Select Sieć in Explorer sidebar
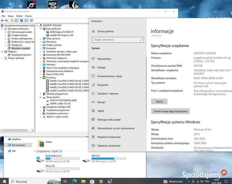Screen dimensions: 232x184 point(12,151)
